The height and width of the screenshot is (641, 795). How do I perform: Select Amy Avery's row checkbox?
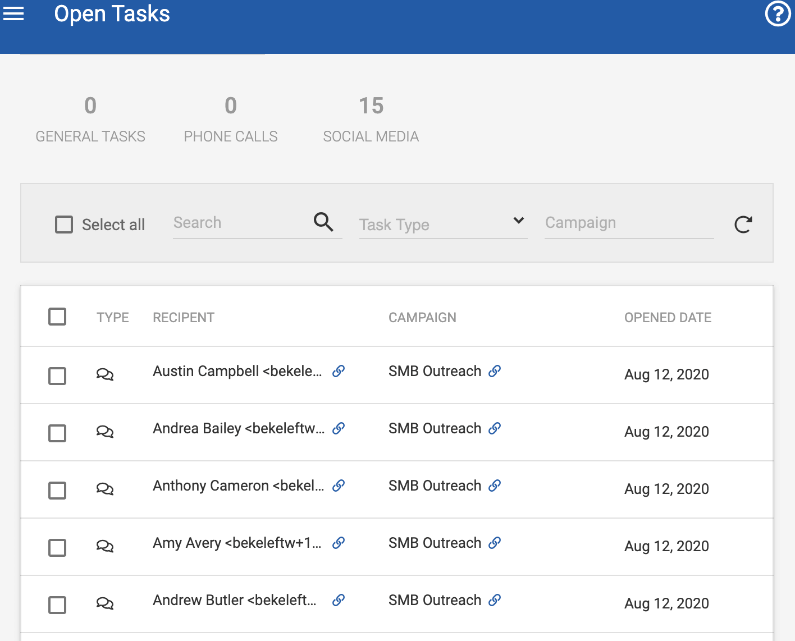57,548
